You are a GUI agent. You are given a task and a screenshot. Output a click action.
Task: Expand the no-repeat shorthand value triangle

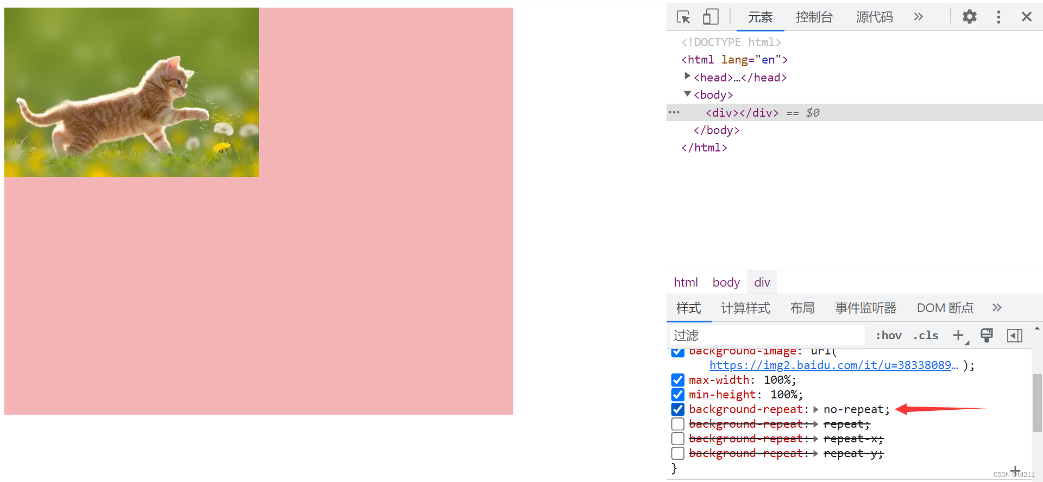coord(815,410)
